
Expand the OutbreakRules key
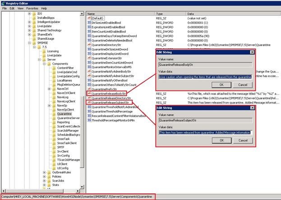(45, 172)
